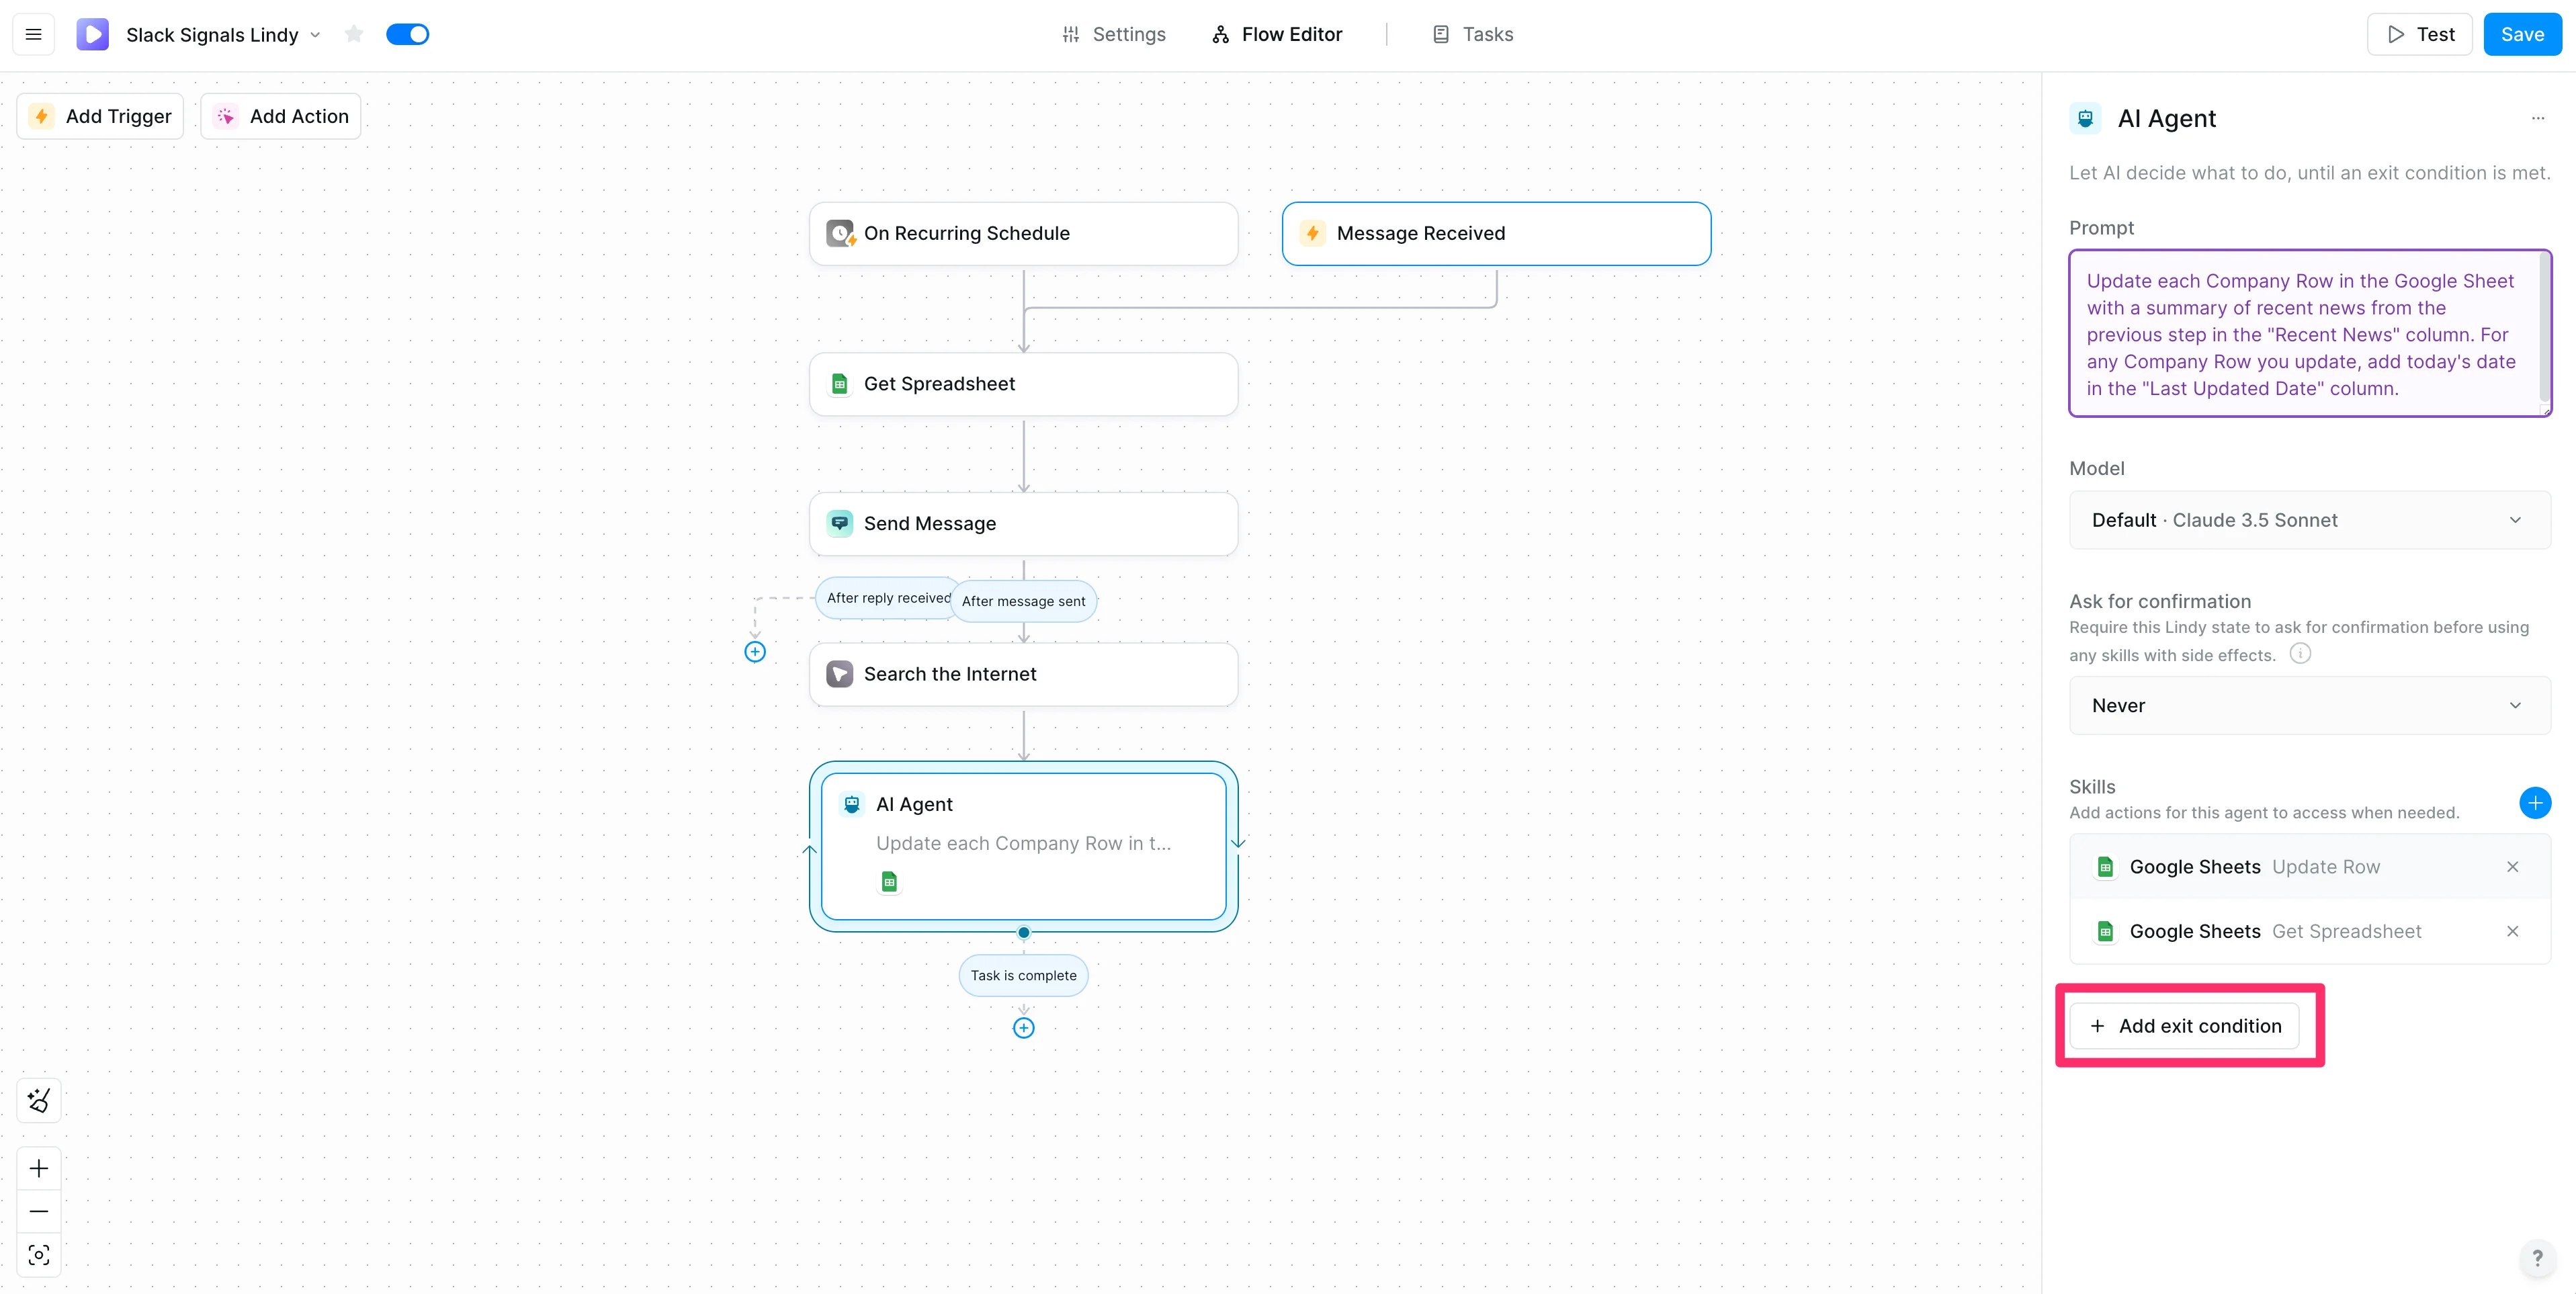Remove the Google Sheets Update Row skill
Screen dimensions: 2576x1294
[x=2512, y=867]
